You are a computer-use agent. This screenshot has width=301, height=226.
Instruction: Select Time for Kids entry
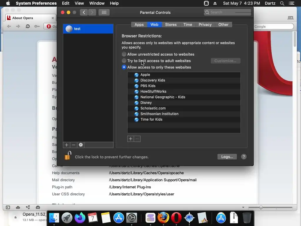[x=184, y=119]
